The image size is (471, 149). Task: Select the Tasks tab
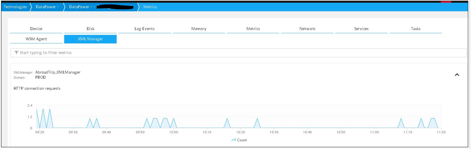pyautogui.click(x=415, y=29)
